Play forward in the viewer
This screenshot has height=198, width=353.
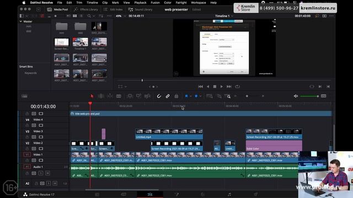pyautogui.click(x=222, y=86)
